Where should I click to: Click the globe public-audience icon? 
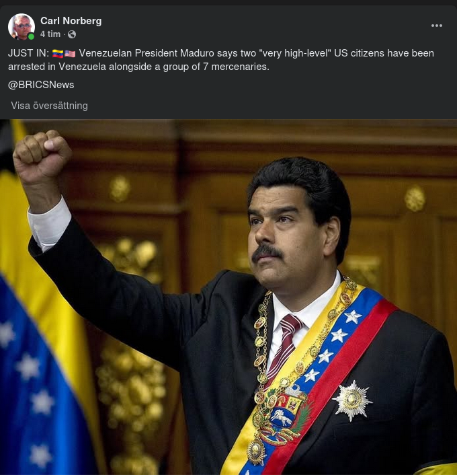pyautogui.click(x=72, y=34)
